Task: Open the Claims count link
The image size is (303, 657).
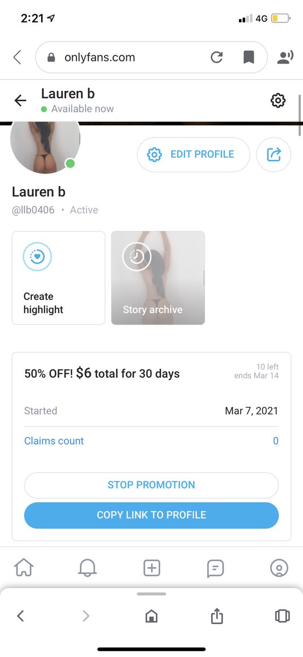Action: 54,441
